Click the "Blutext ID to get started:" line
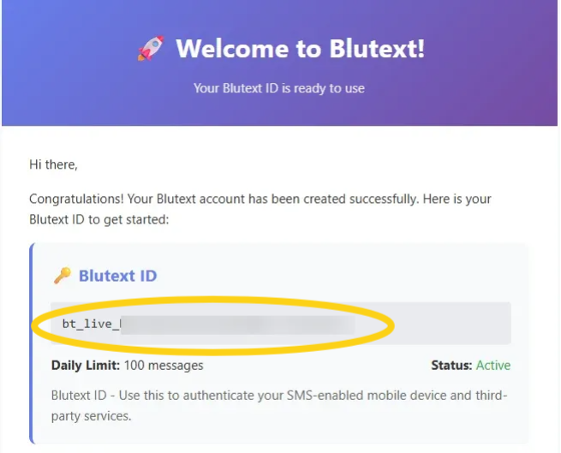 click(x=99, y=218)
